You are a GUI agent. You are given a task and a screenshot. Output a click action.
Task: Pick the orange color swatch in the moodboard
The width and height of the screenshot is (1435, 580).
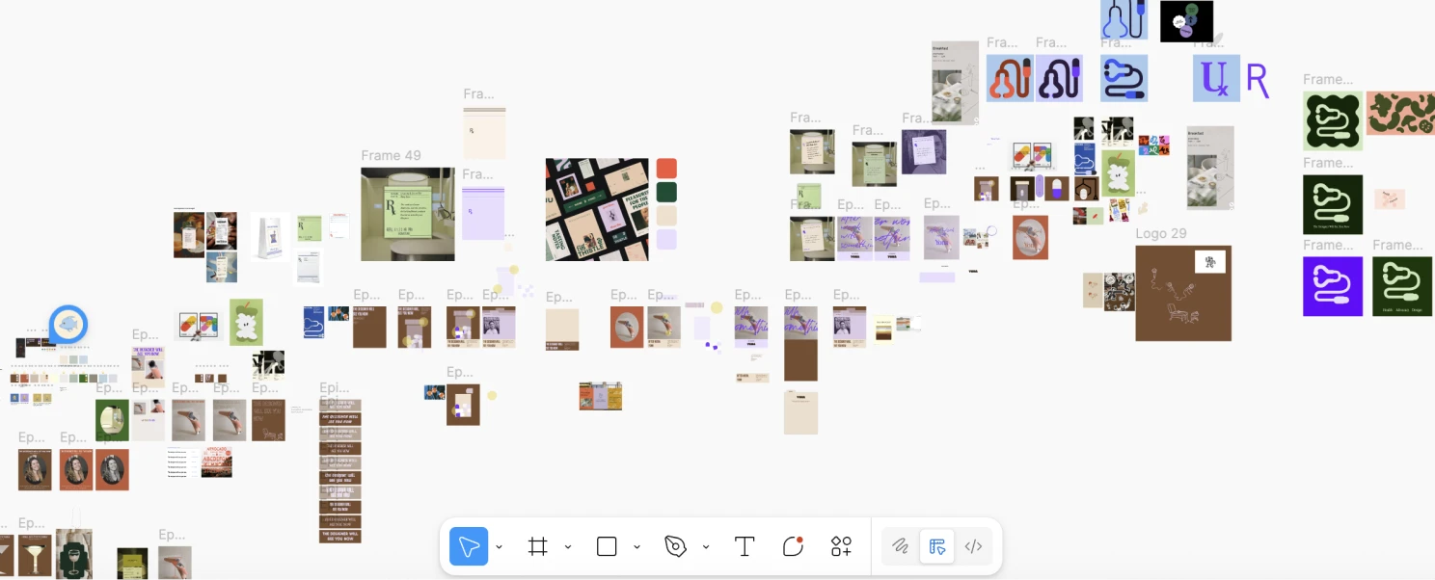pos(666,168)
